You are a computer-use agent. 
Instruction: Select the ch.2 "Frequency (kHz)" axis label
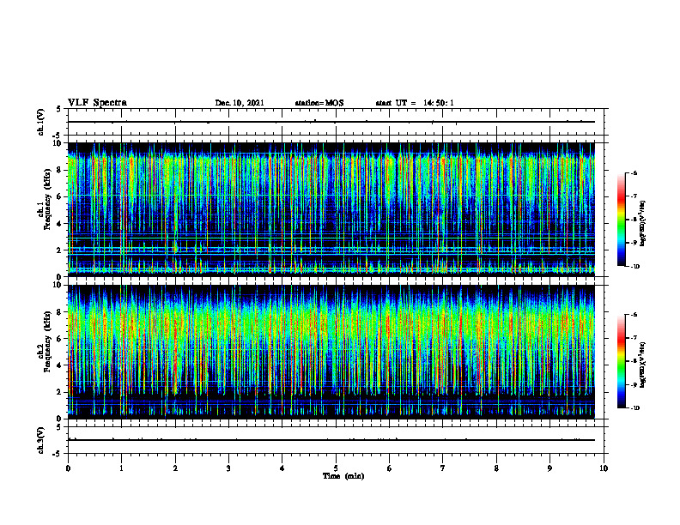point(47,341)
